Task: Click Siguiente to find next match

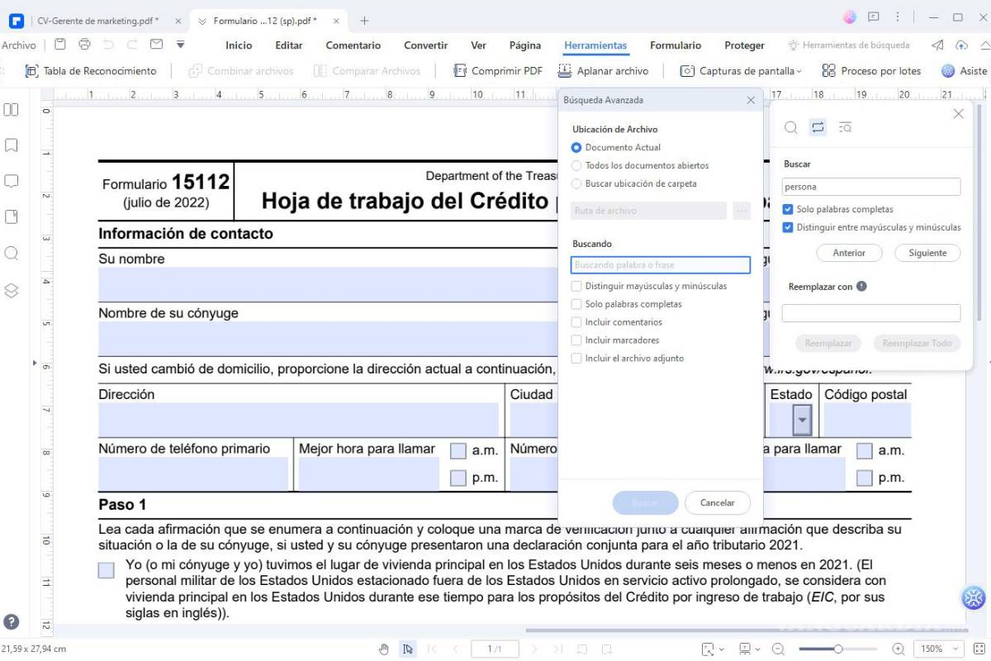Action: point(927,253)
